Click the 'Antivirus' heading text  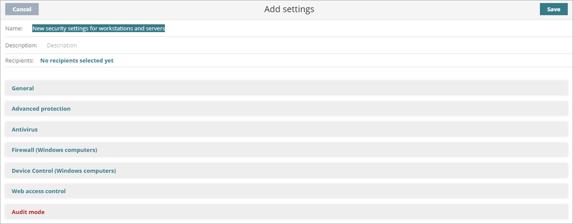point(25,129)
